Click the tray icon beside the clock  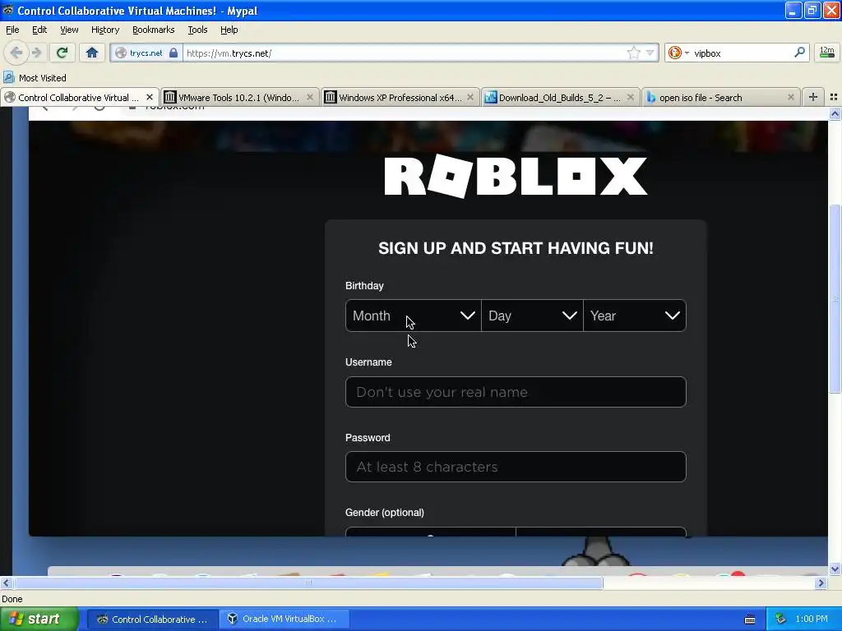click(780, 619)
